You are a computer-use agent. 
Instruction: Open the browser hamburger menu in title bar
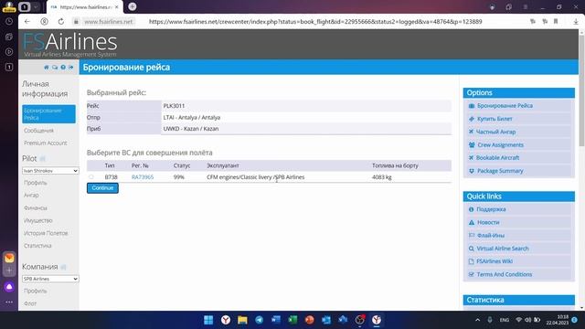click(x=525, y=6)
